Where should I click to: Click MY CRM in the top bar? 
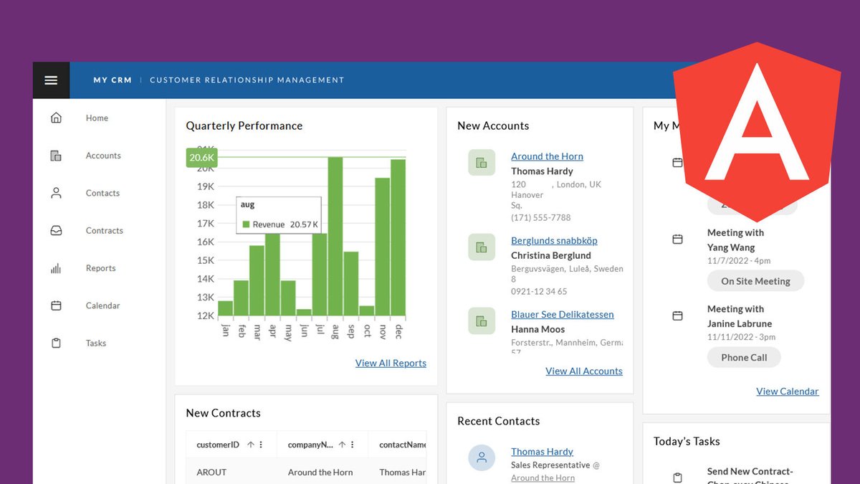[112, 80]
